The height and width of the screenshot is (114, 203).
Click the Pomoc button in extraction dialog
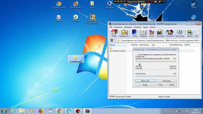(x=172, y=85)
